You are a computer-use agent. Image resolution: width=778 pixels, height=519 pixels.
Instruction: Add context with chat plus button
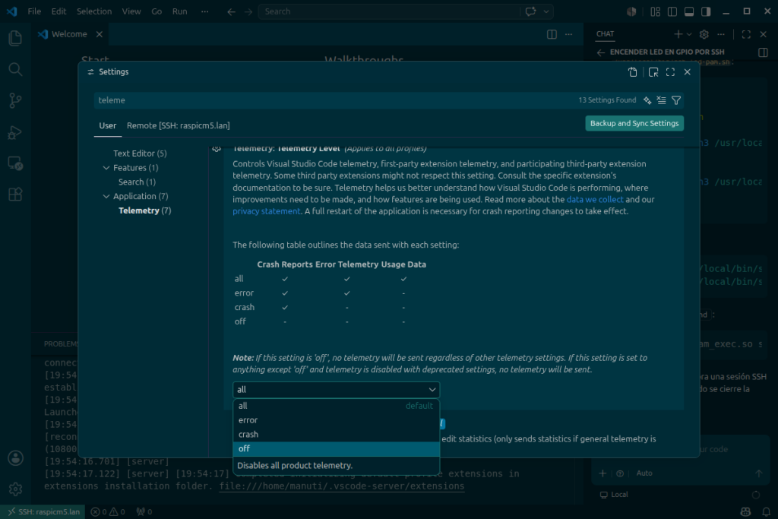[x=602, y=473]
